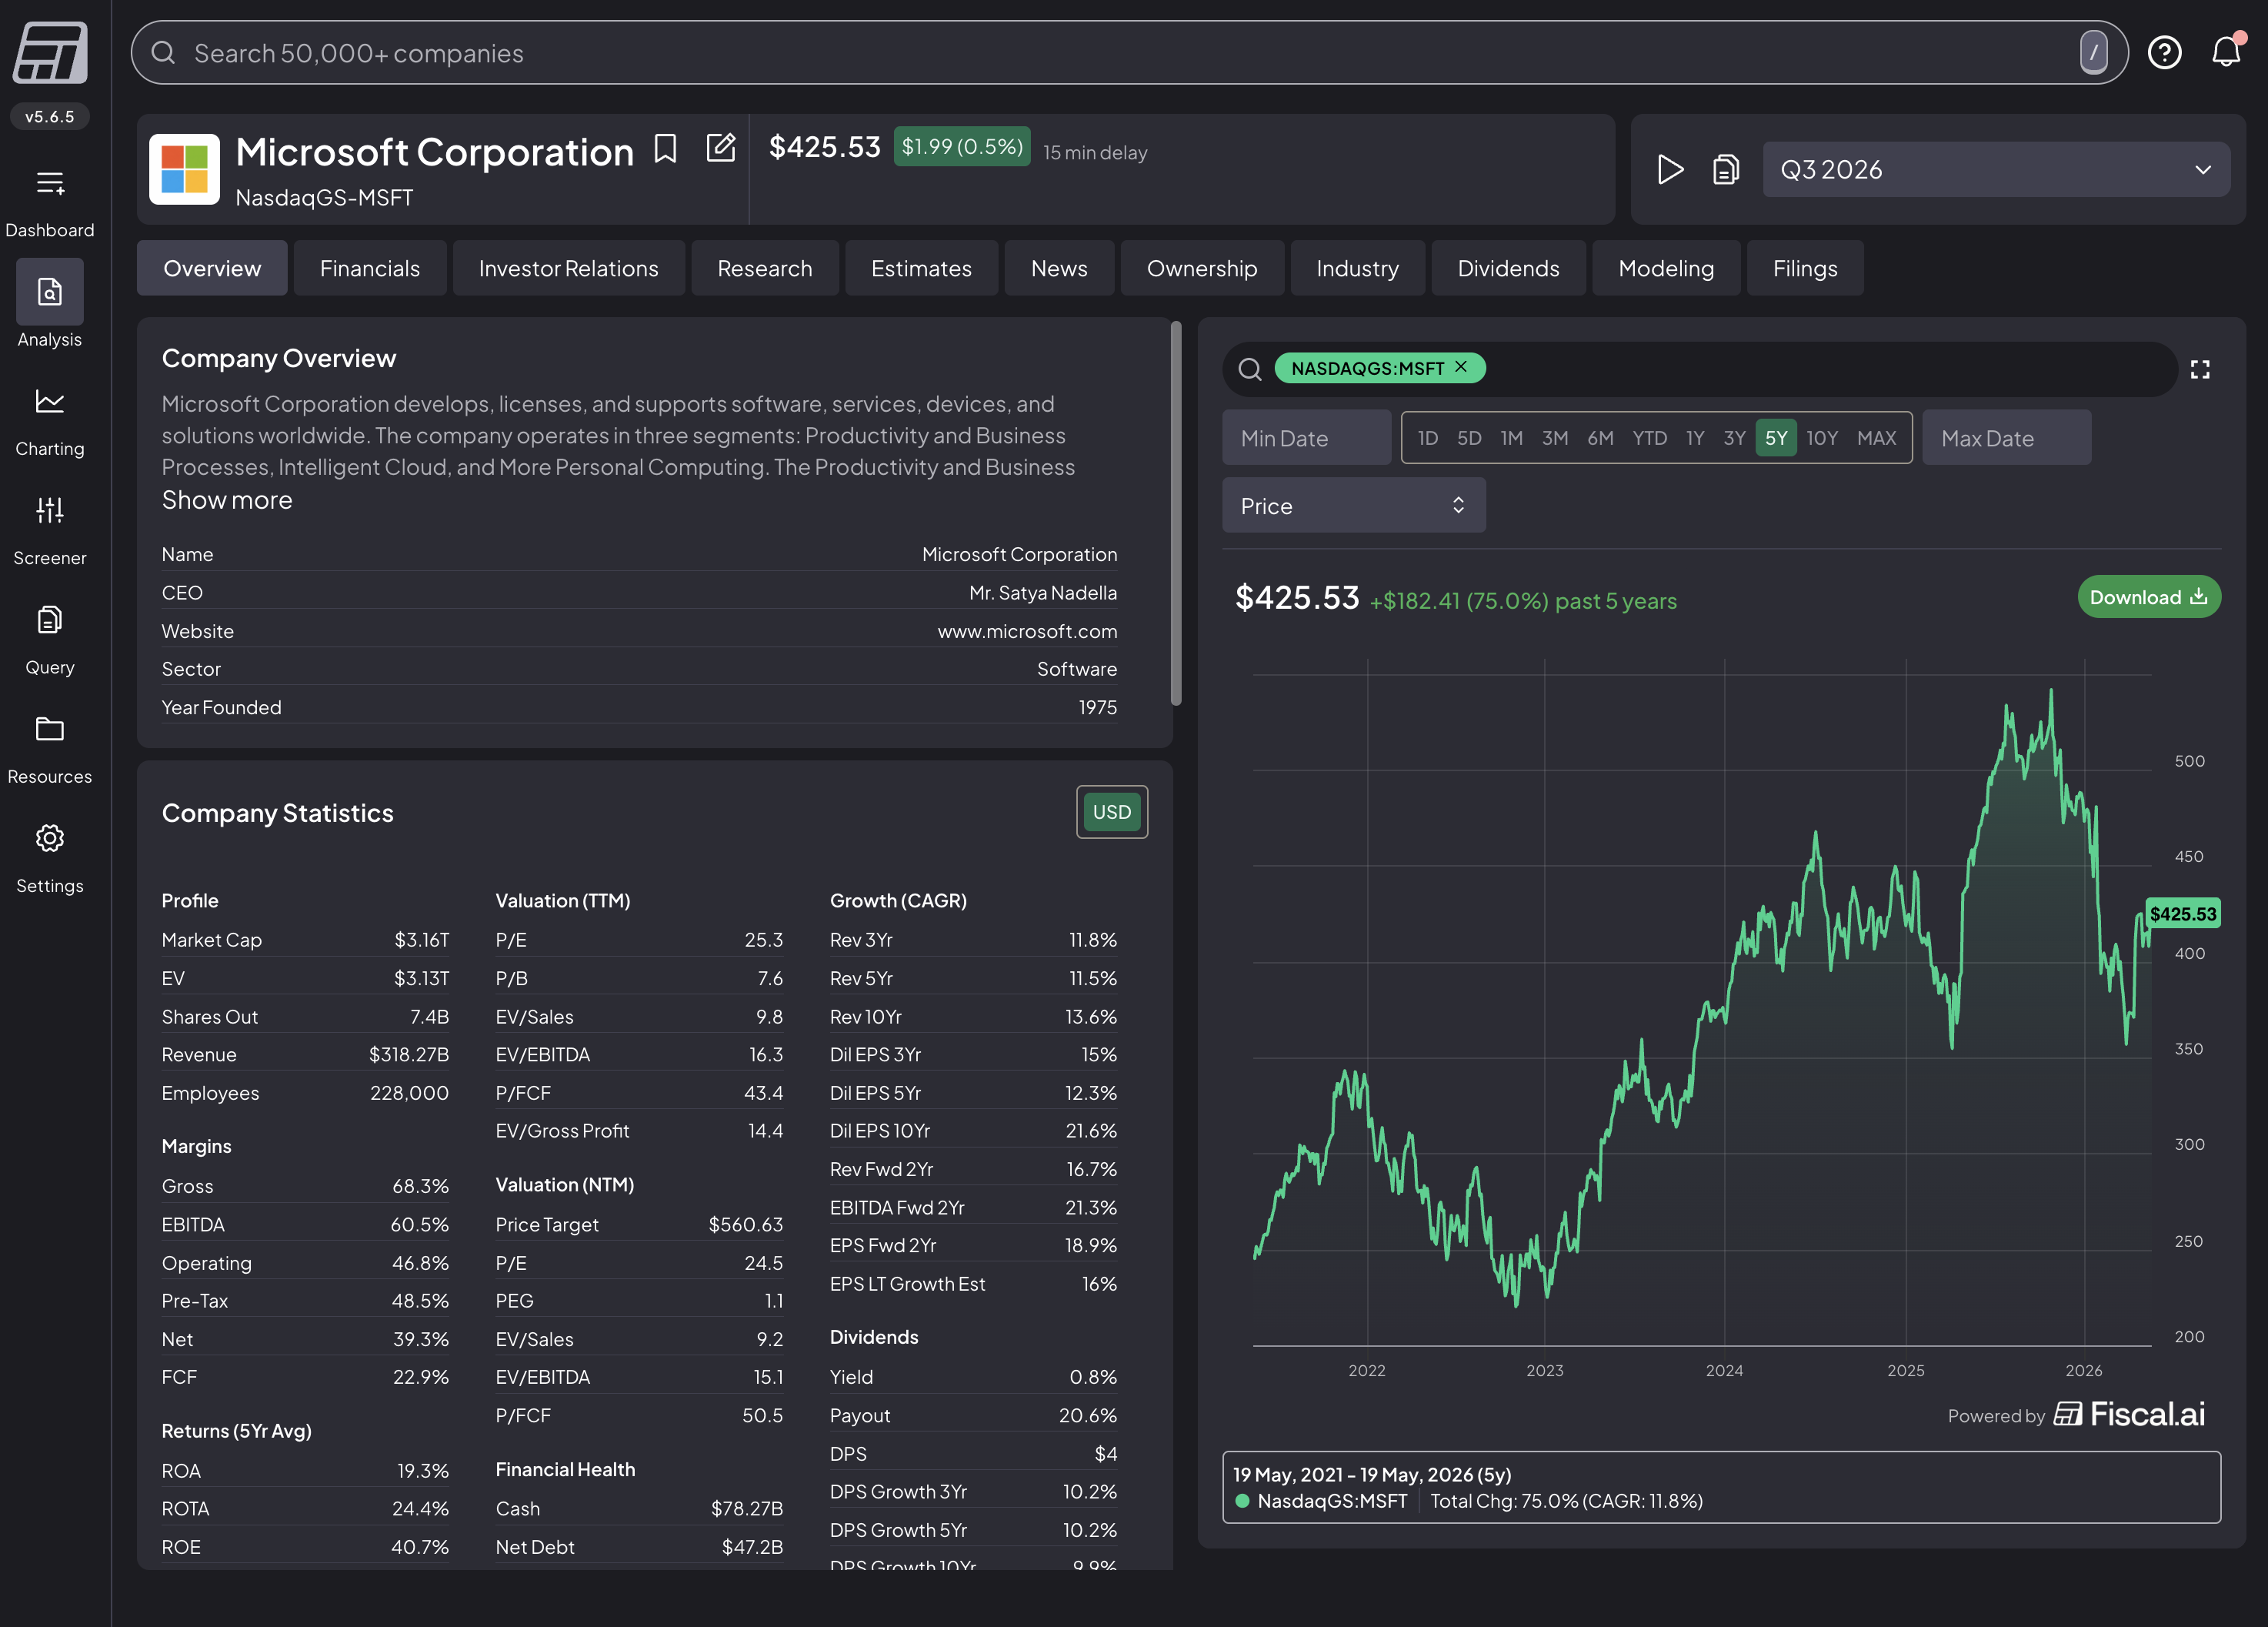Open the notifications bell icon
The image size is (2268, 1627).
click(x=2226, y=51)
